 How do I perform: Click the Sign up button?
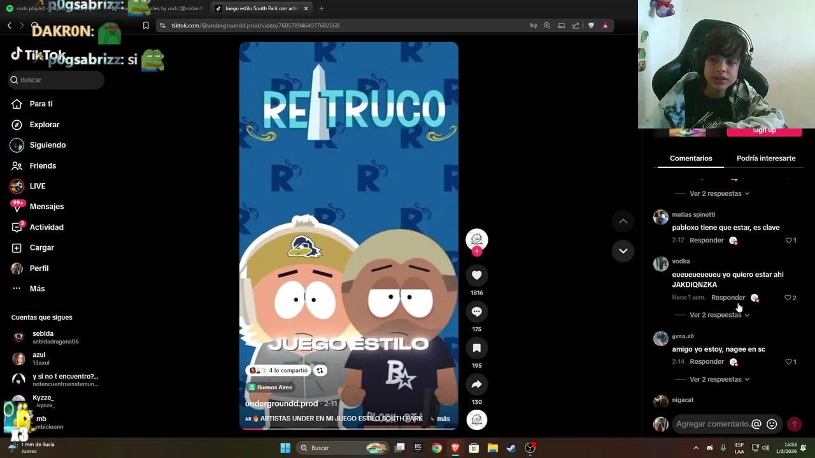[x=764, y=131]
